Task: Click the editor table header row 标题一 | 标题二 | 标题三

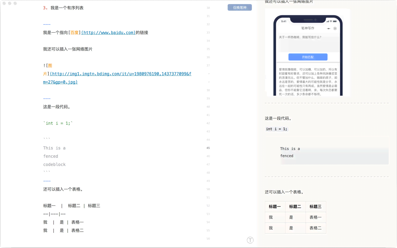Action: point(72,206)
